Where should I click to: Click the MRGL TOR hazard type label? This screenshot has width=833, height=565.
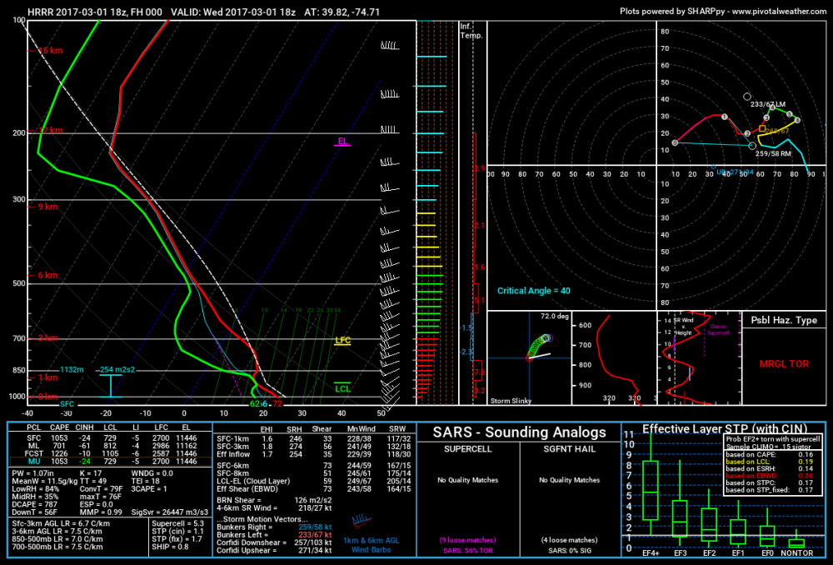click(784, 364)
